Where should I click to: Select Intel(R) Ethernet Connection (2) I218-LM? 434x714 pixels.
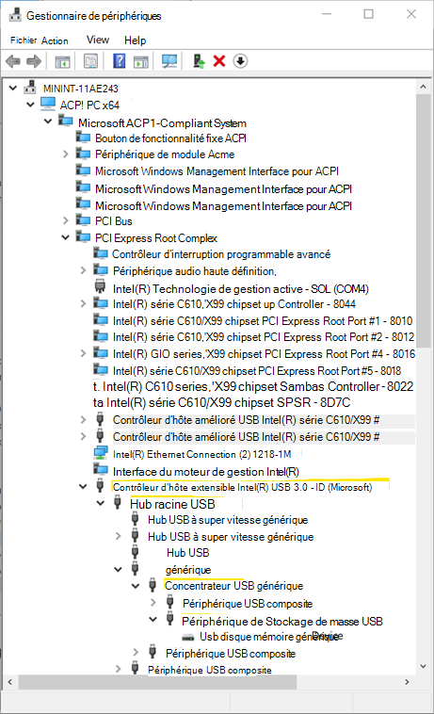pos(202,454)
